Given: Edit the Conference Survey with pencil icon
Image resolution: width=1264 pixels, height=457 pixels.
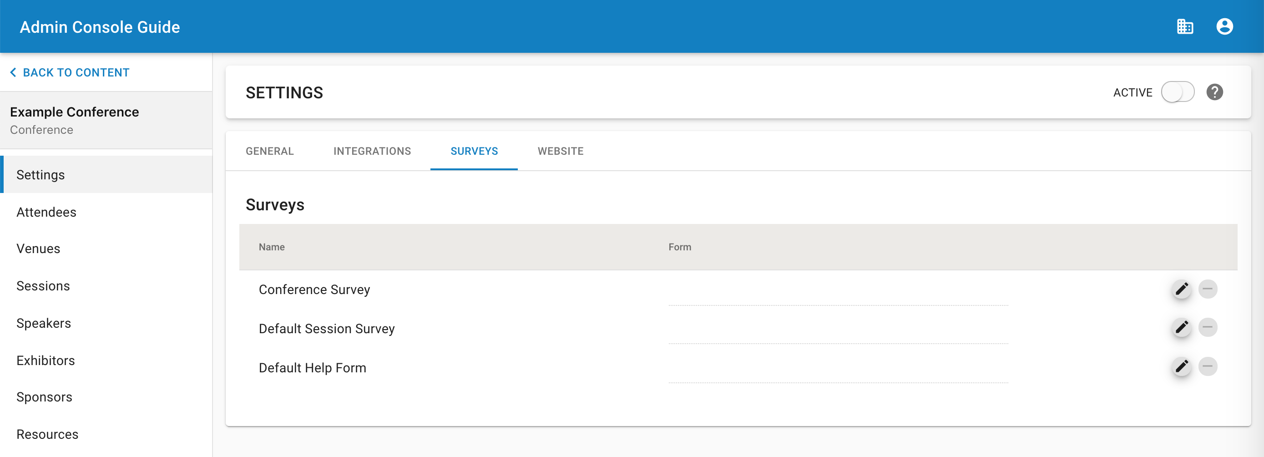Looking at the screenshot, I should (1182, 289).
